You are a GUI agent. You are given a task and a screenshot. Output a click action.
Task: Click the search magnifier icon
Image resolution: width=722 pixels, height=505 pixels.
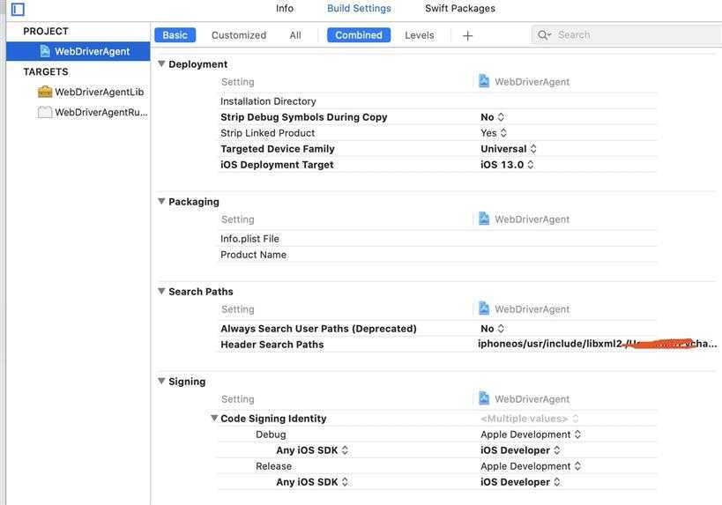pos(543,35)
